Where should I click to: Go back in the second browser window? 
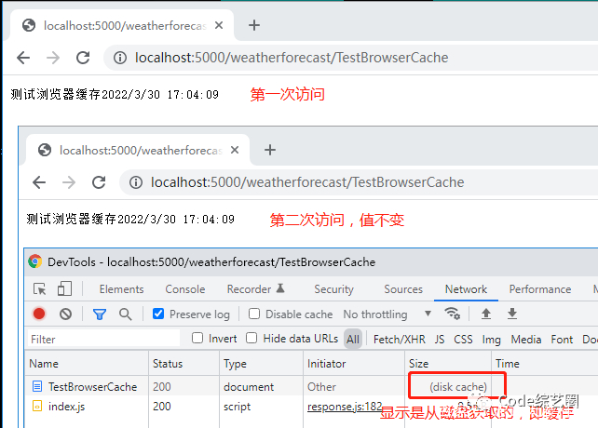(39, 182)
